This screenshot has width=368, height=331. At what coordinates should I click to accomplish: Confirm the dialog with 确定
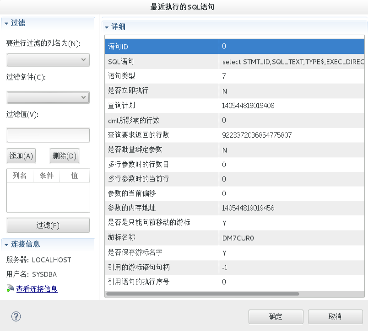coord(275,316)
